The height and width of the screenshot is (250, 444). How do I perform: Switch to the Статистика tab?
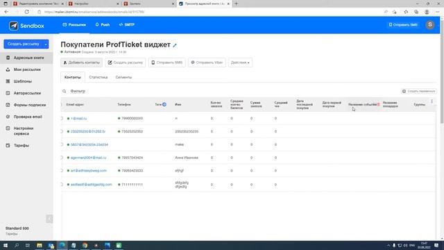pos(99,77)
